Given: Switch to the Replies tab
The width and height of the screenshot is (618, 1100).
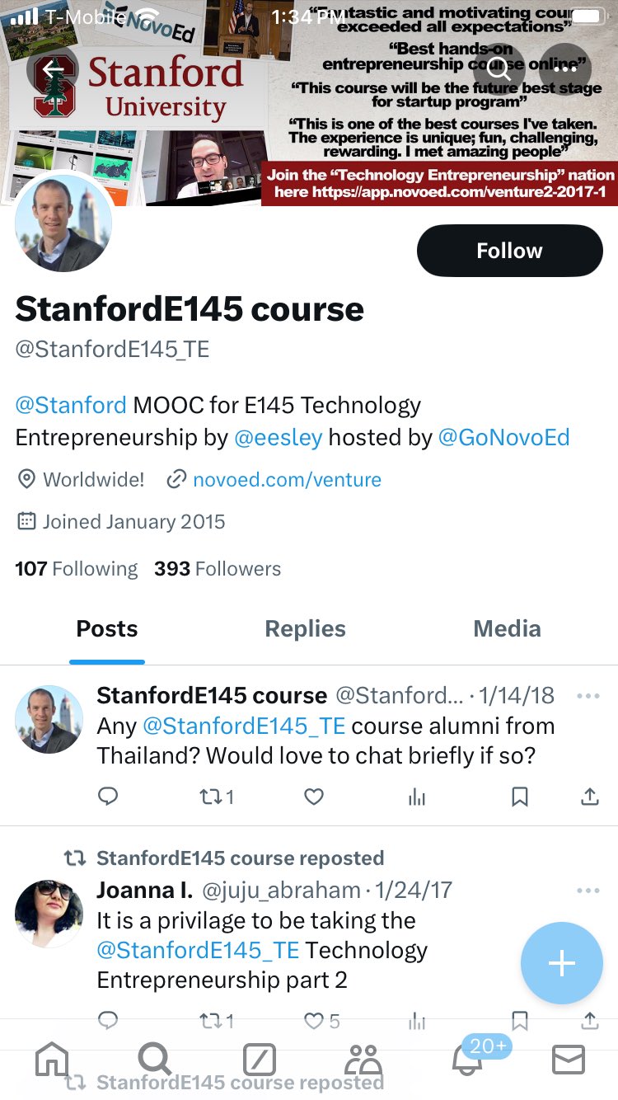Looking at the screenshot, I should (305, 629).
